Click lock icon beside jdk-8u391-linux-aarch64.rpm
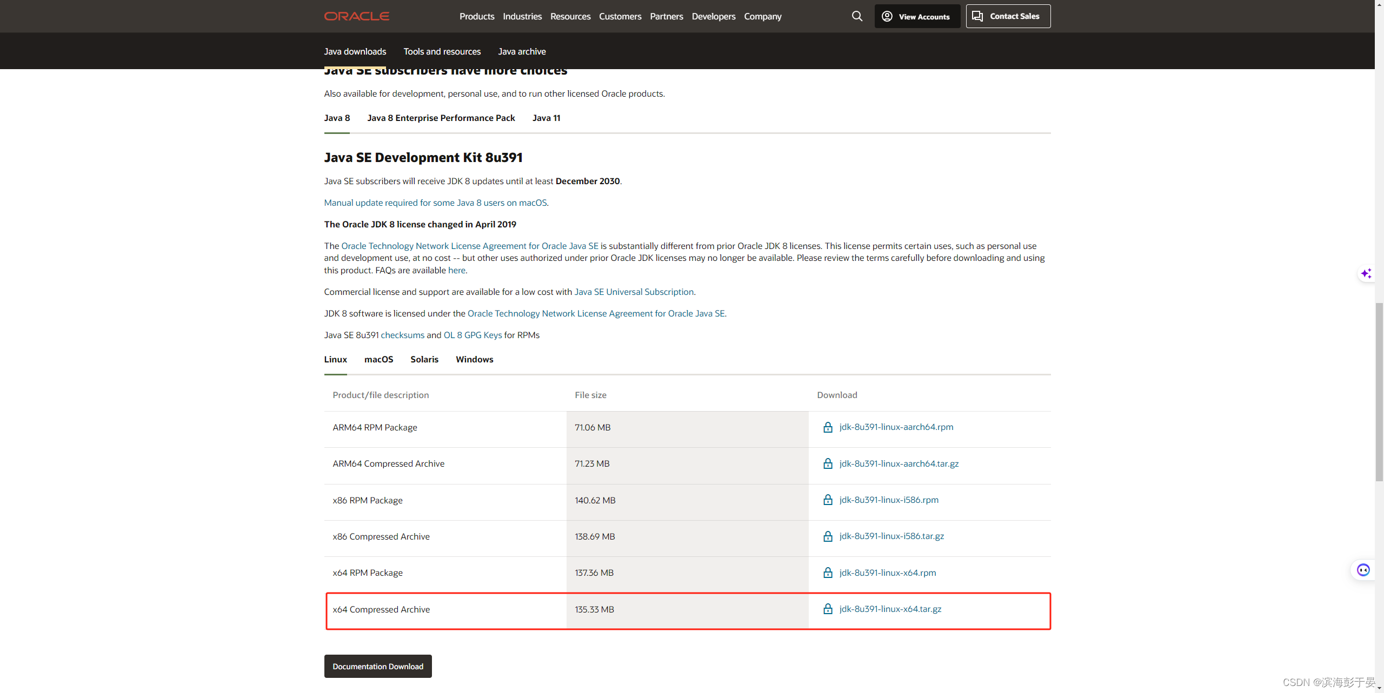Viewport: 1384px width, 693px height. pyautogui.click(x=828, y=427)
